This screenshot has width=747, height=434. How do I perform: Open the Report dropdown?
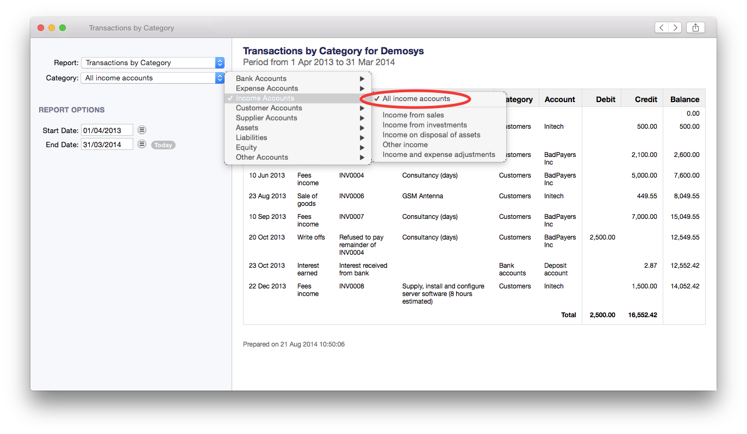[x=153, y=63]
